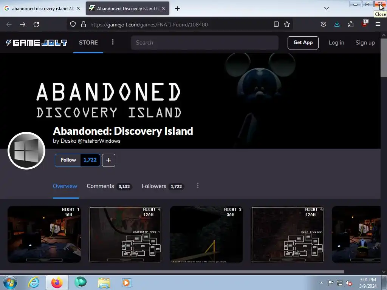Go back with the browser back arrow
The image size is (387, 290).
(9, 25)
